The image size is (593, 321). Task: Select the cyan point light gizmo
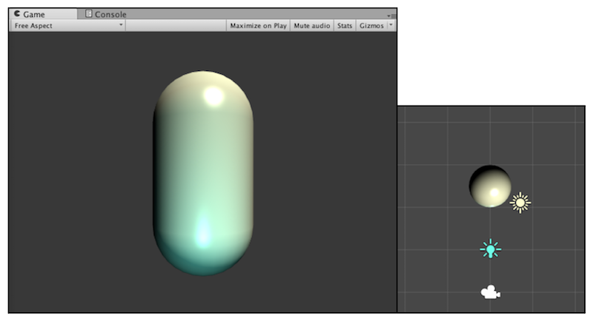[x=491, y=249]
